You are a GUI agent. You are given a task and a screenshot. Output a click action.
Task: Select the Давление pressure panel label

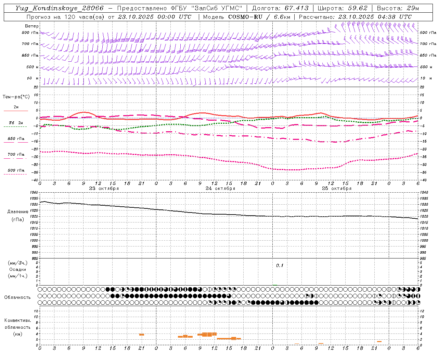tap(18, 212)
